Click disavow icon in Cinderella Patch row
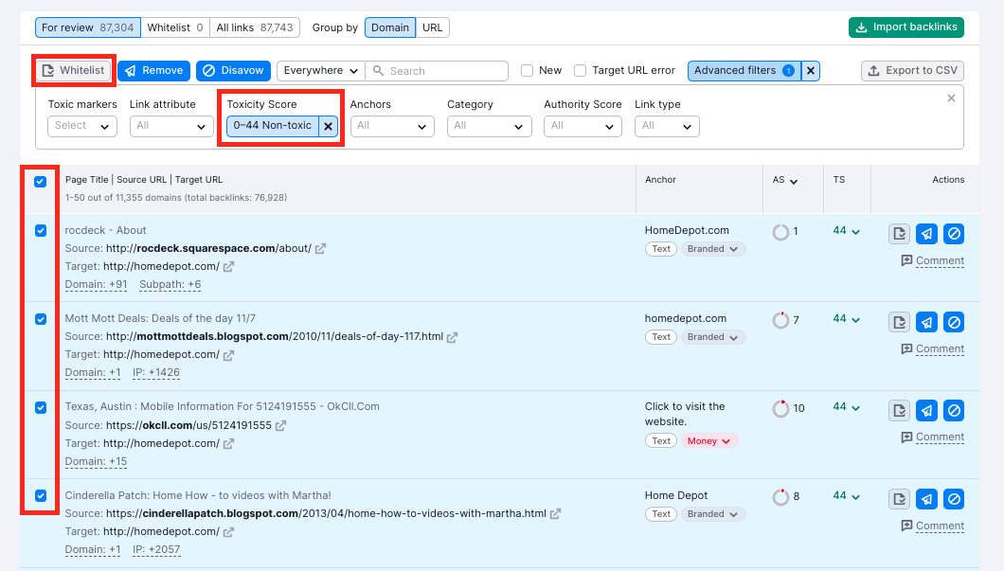Image resolution: width=1004 pixels, height=571 pixels. click(954, 499)
